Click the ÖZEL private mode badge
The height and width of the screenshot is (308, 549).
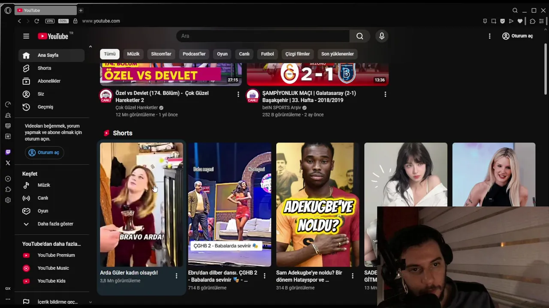point(63,21)
